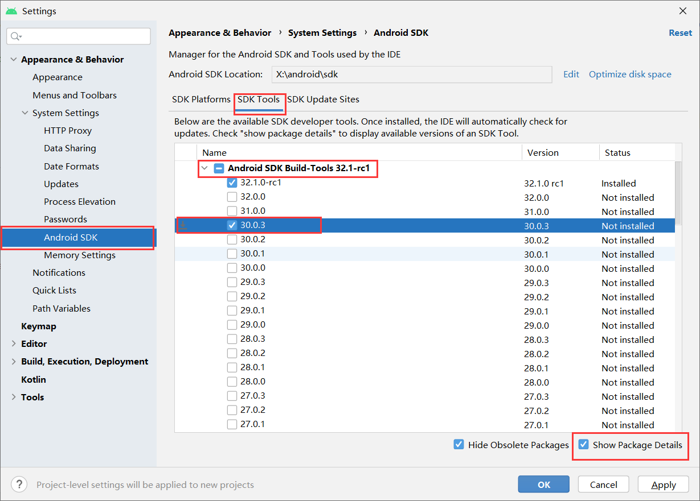Collapse Appearance & Behavior tree node
The width and height of the screenshot is (700, 501).
coord(14,59)
